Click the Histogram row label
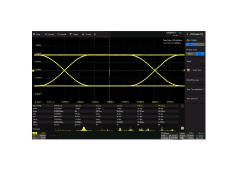 click(36, 129)
